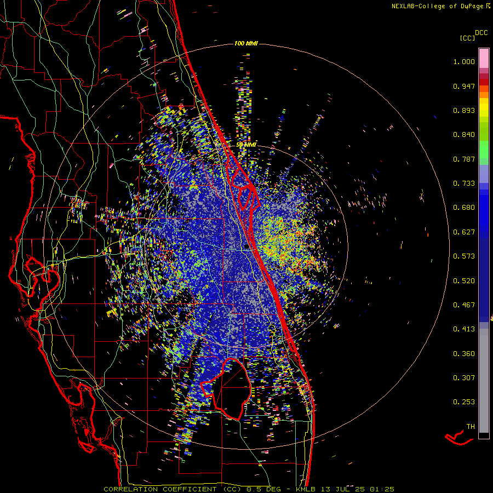Pick the pink segment of the color bar
The image size is (493, 493).
point(484,58)
